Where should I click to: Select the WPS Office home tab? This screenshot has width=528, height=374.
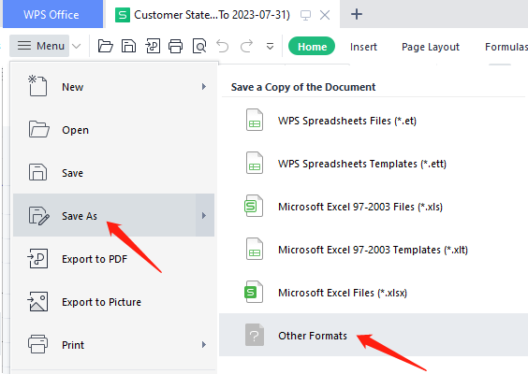pyautogui.click(x=52, y=14)
